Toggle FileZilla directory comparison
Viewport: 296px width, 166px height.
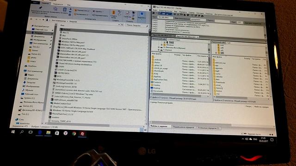(x=196, y=15)
